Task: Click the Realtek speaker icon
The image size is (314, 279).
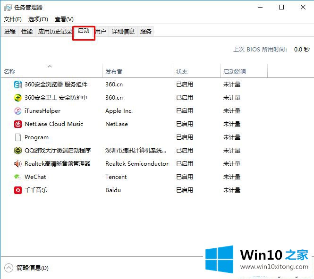Action: tap(18, 163)
